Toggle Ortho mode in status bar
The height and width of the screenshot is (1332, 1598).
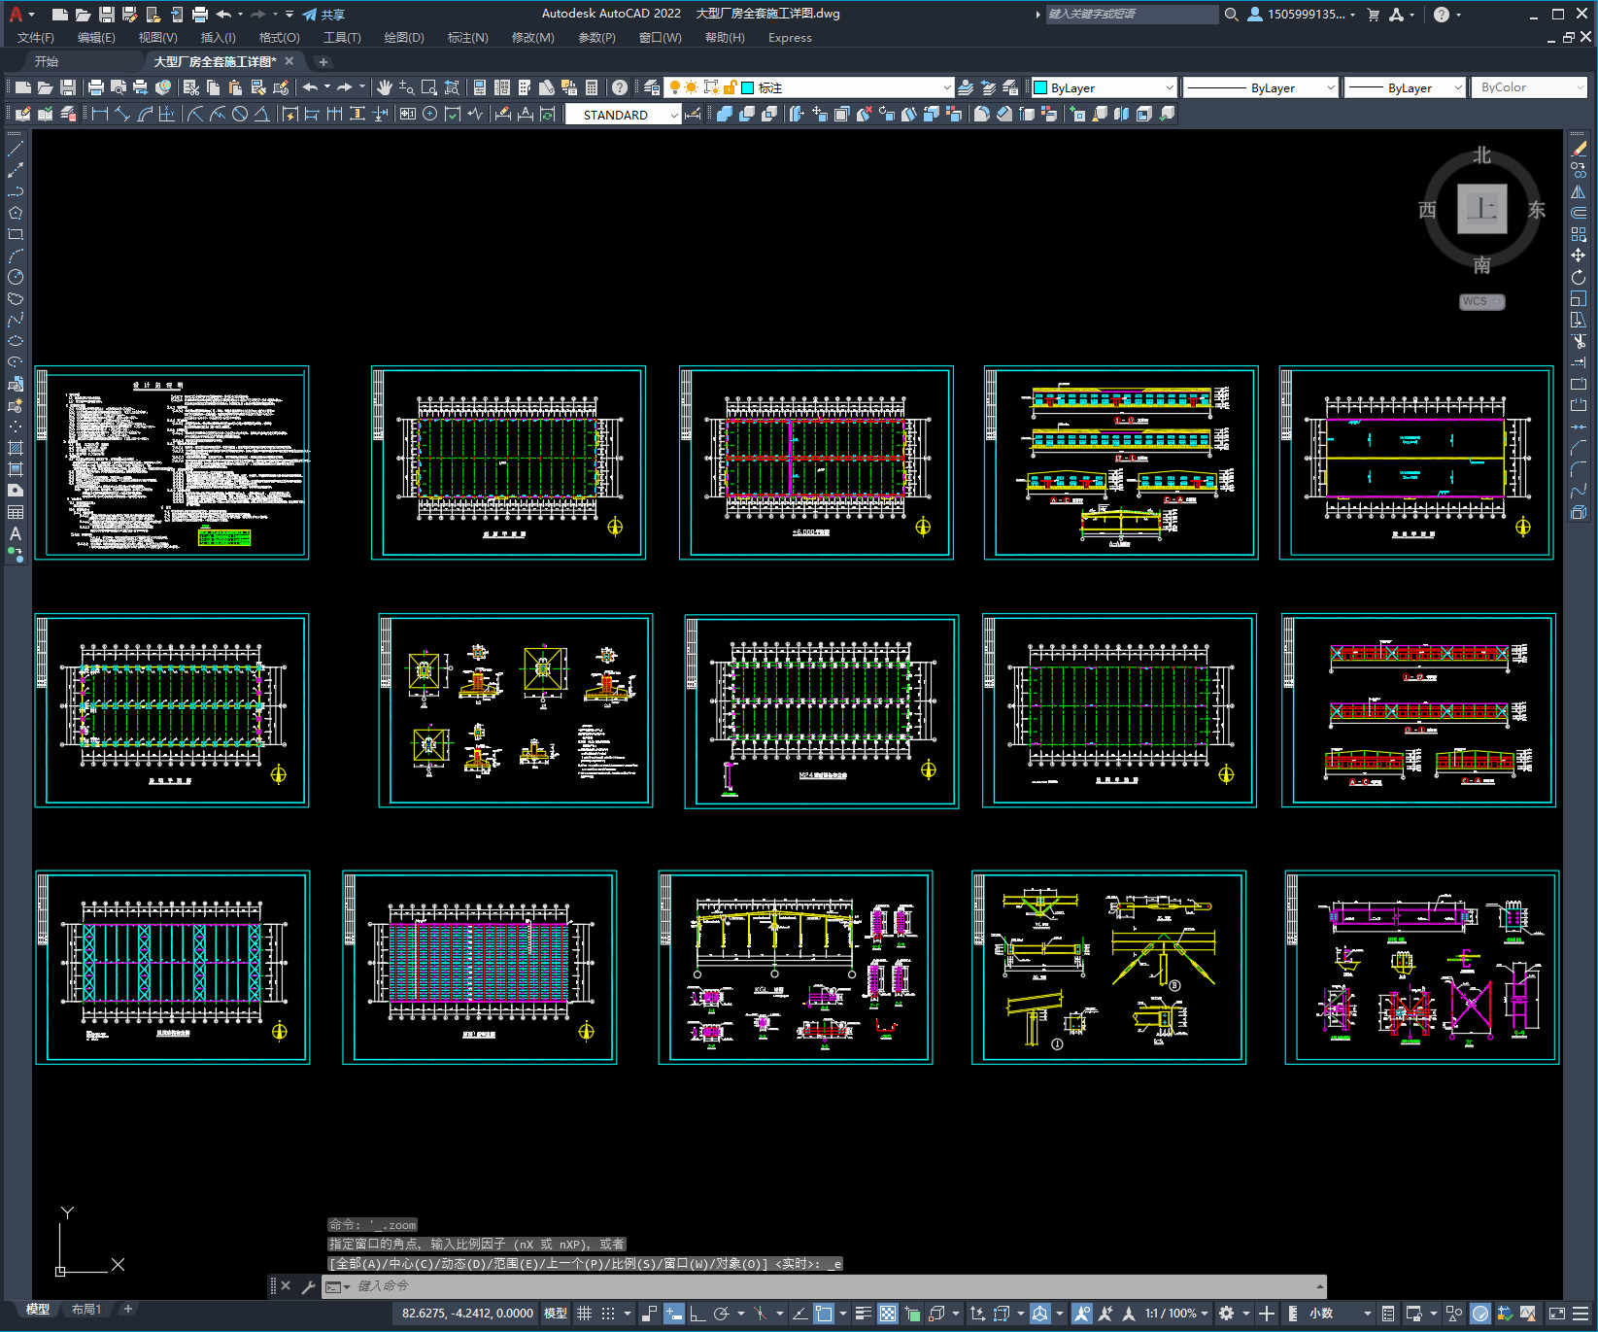pyautogui.click(x=697, y=1314)
